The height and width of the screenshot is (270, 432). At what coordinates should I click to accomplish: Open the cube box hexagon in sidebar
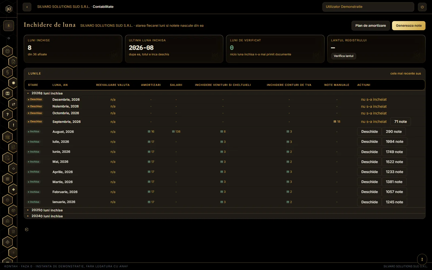coord(13,210)
